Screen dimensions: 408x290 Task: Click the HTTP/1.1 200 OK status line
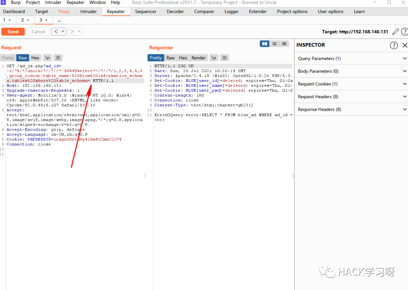pyautogui.click(x=174, y=66)
